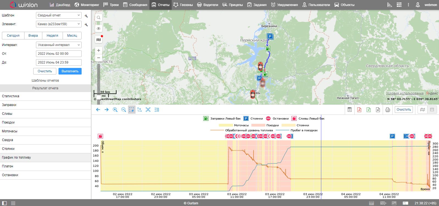Screen dimensions: 439x206
Task: Zoom in on the fuel chart
Action: (x=115, y=110)
